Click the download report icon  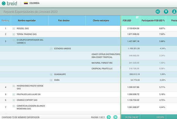(x=174, y=12)
